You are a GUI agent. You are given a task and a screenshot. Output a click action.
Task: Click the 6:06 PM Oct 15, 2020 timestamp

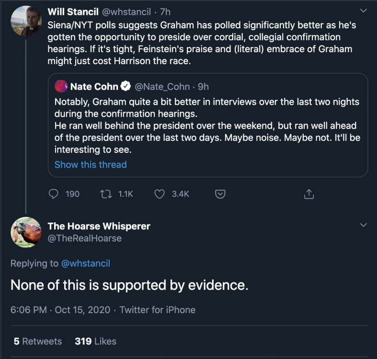(60, 310)
